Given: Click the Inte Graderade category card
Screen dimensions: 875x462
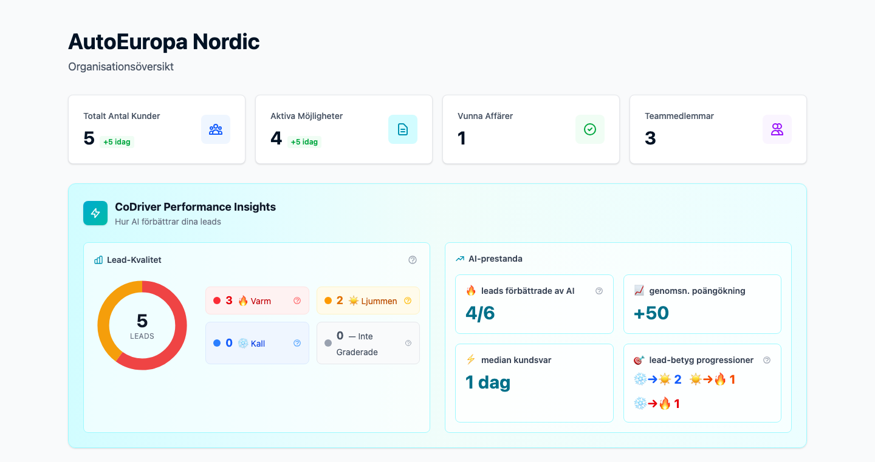Looking at the screenshot, I should click(x=368, y=342).
